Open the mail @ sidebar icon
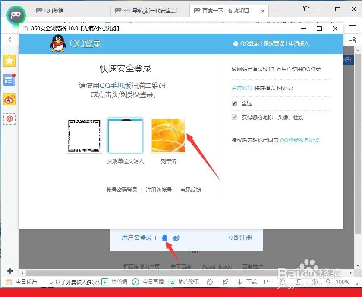Image resolution: width=362 pixels, height=297 pixels. [9, 119]
